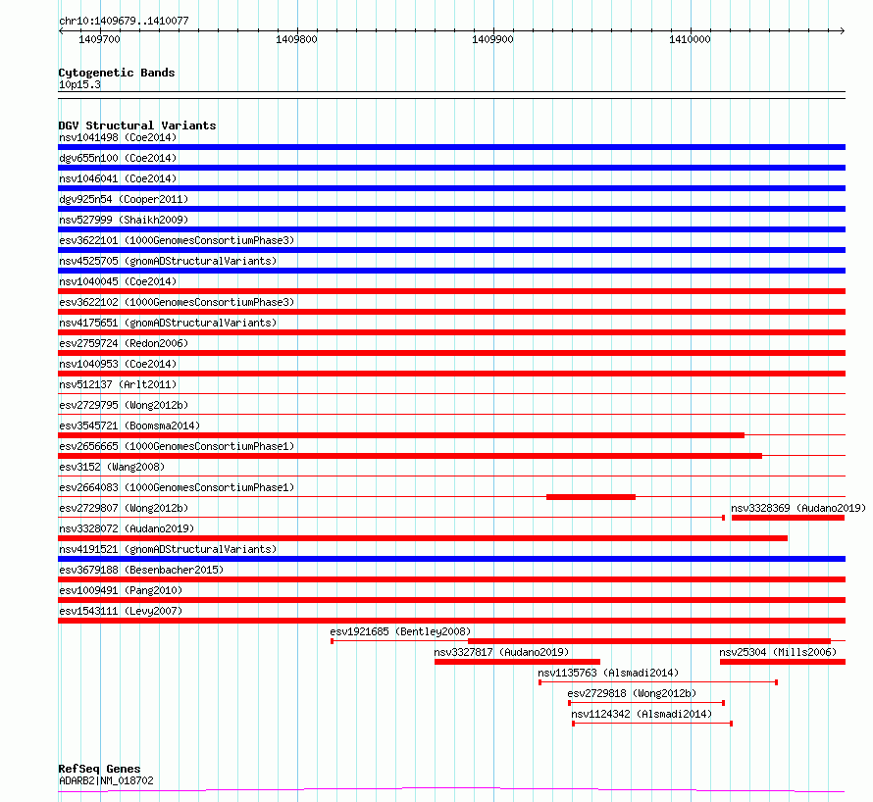Select the 10p15.3 band label
Screen dimensions: 873x802
coord(79,84)
